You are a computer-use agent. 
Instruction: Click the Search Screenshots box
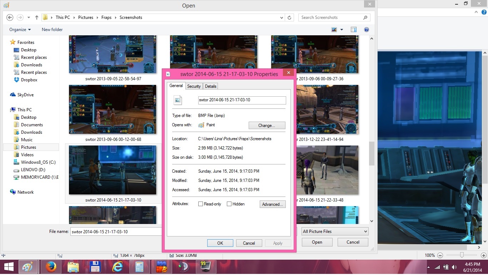334,17
